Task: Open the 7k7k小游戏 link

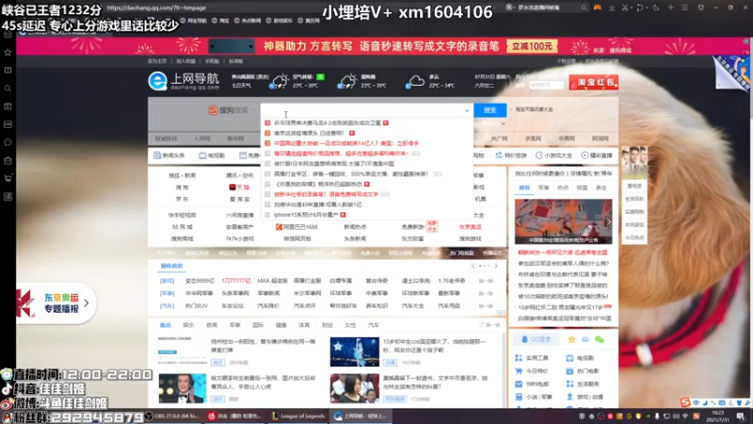Action: coord(239,238)
